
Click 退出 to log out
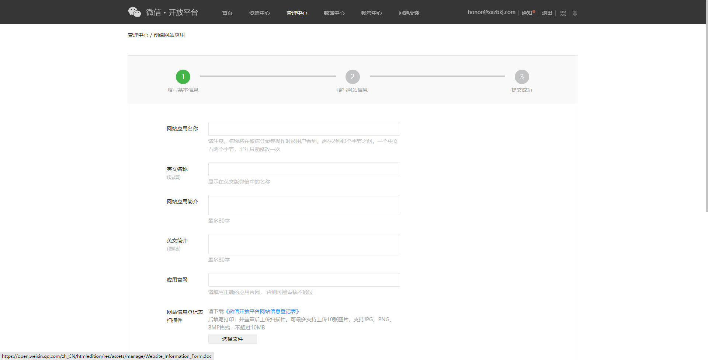coord(547,13)
